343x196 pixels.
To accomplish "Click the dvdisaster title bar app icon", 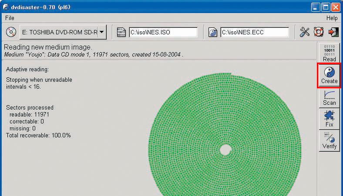I will (x=6, y=7).
